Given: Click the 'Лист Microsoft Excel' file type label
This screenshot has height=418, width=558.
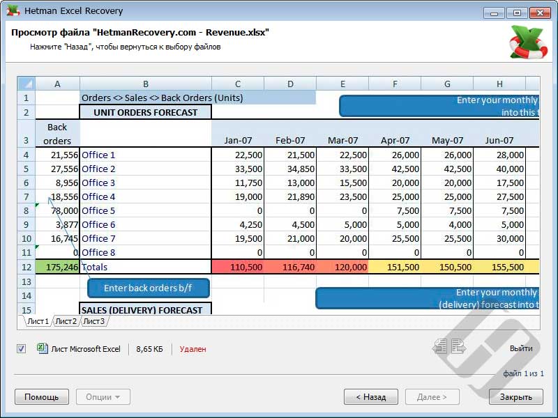Looking at the screenshot, I should tap(86, 349).
